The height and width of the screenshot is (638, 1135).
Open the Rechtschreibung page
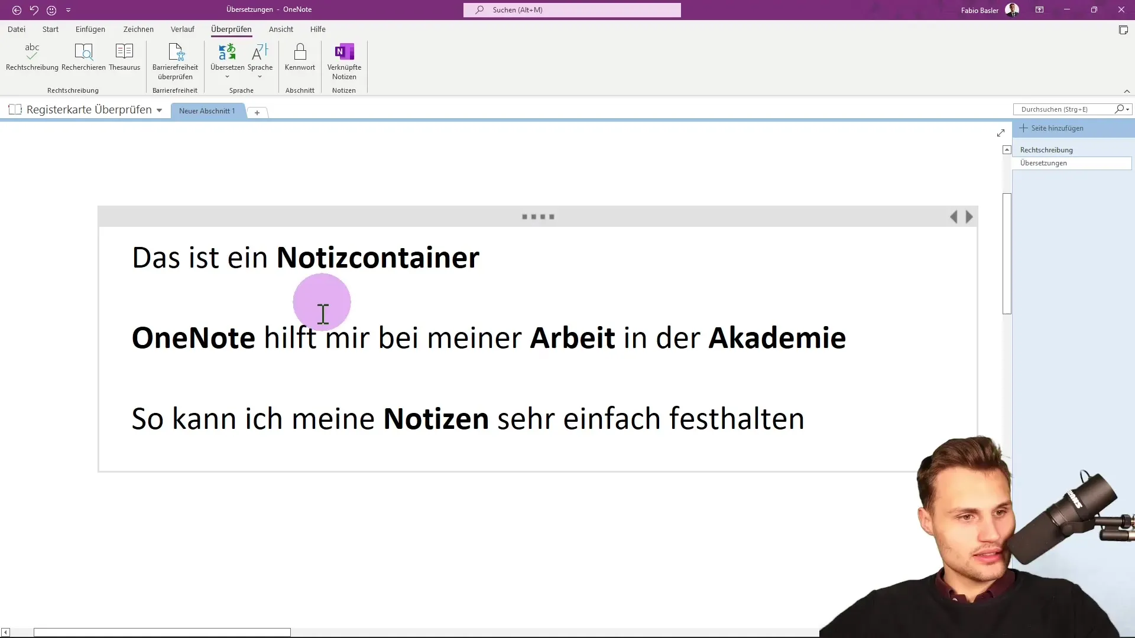1046,150
